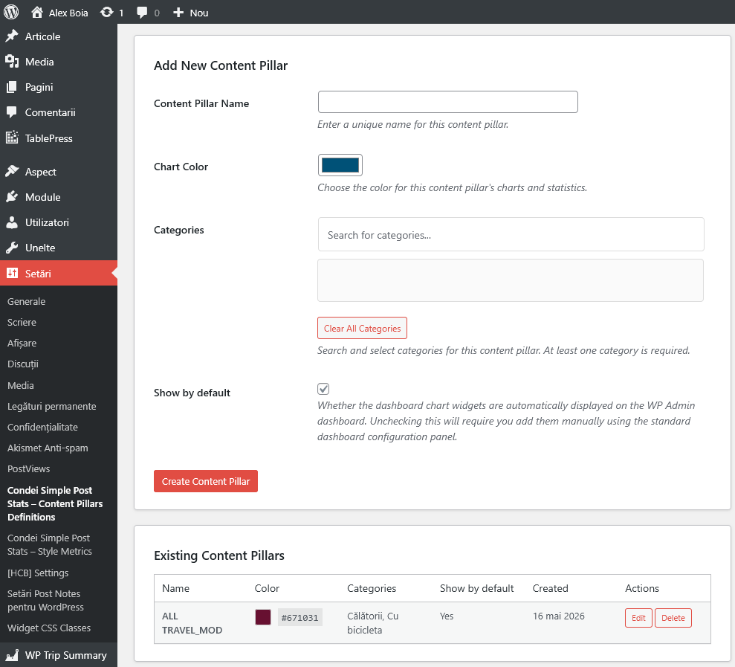
Task: Click Clear All Categories button
Action: [x=363, y=329]
